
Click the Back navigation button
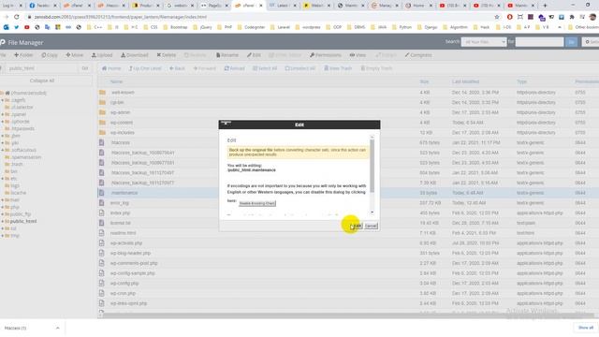[177, 68]
